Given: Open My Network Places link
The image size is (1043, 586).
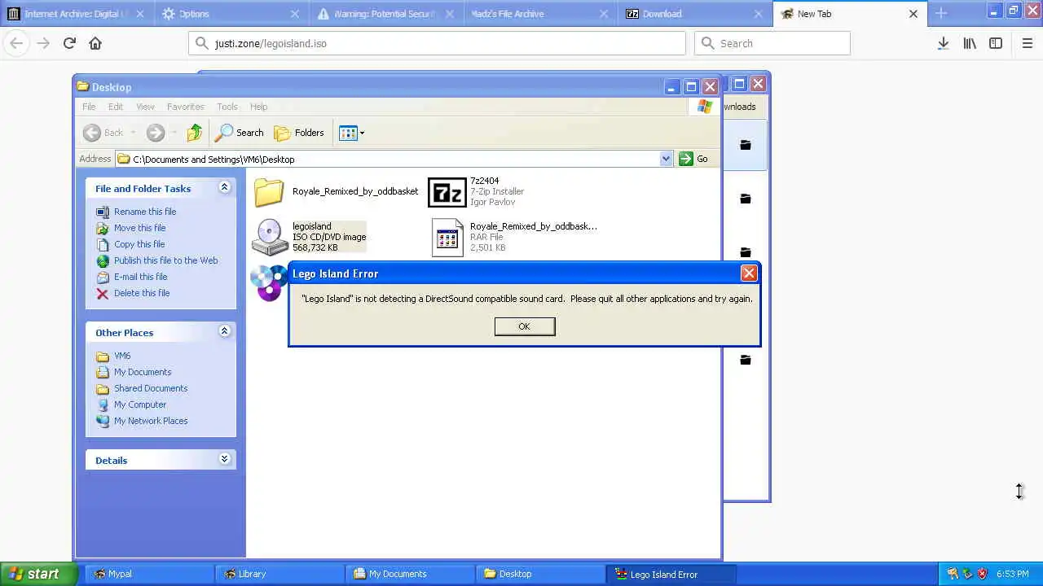Looking at the screenshot, I should point(151,421).
